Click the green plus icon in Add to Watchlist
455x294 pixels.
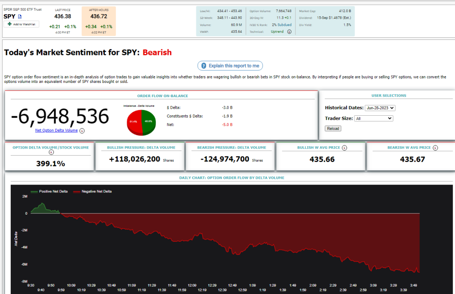click(10, 24)
